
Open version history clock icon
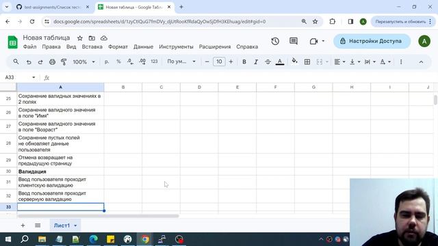[275, 41]
